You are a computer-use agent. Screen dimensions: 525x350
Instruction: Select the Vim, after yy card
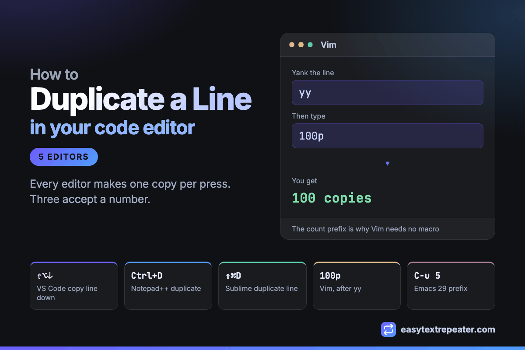[357, 286]
